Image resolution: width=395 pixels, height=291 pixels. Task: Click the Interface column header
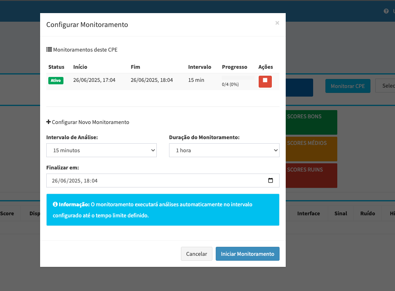tap(308, 213)
